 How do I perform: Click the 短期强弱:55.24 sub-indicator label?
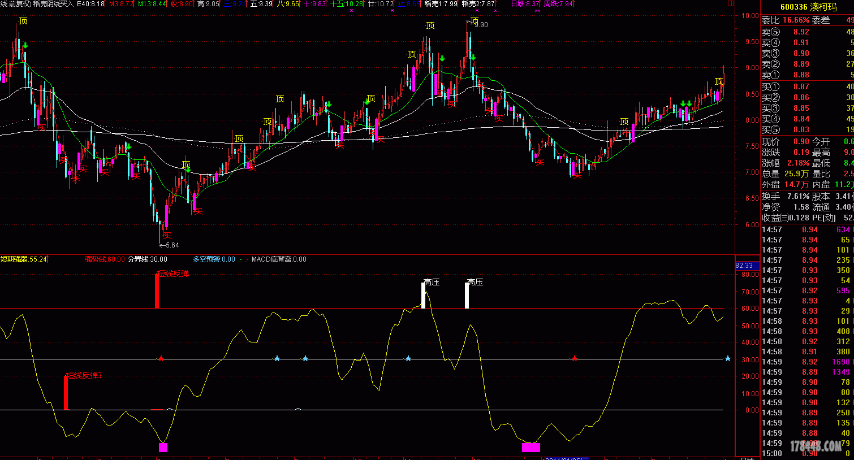click(x=24, y=259)
